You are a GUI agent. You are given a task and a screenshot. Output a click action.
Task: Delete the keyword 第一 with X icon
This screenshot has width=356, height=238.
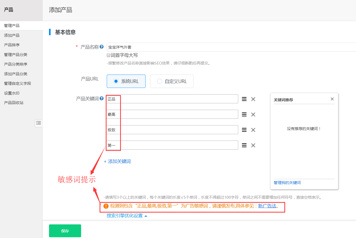coord(253,145)
